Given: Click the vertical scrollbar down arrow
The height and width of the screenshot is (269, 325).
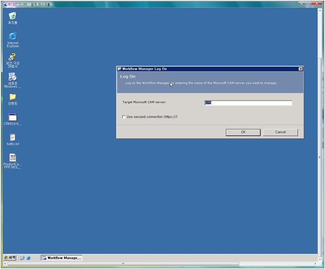Looking at the screenshot, I should tap(319, 259).
